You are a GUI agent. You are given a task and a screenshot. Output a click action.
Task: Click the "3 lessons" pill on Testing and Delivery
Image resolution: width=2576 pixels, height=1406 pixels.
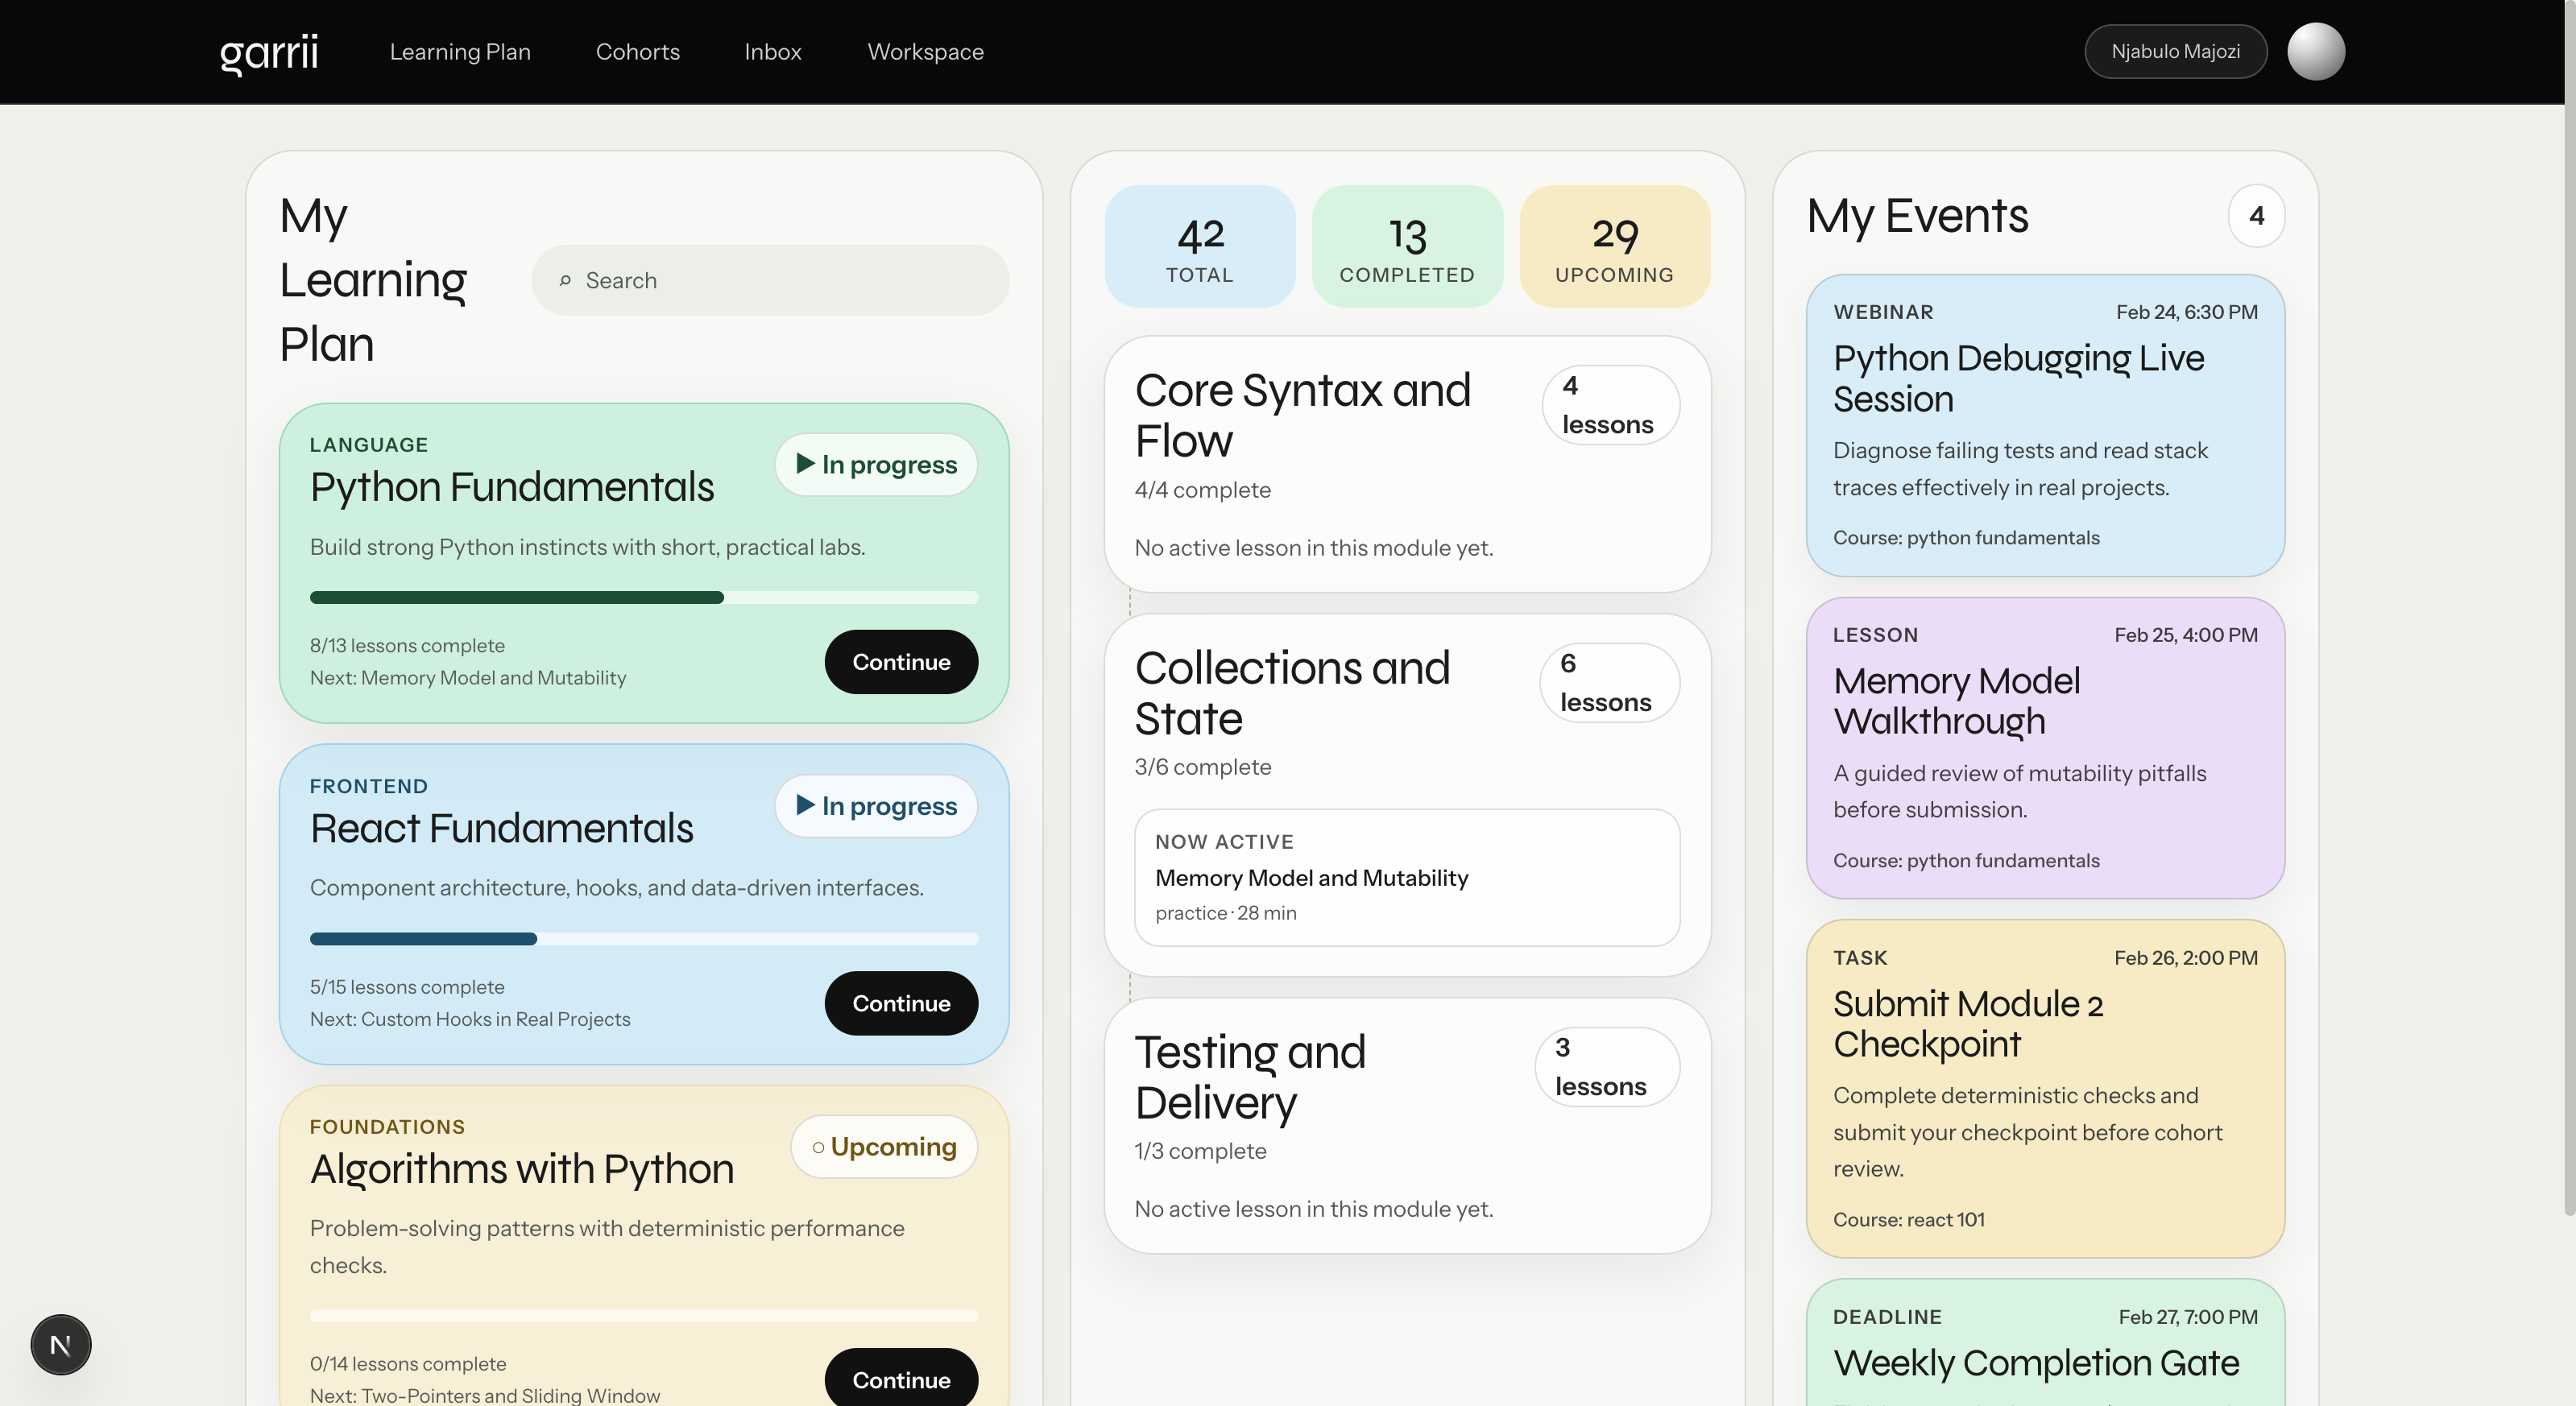[x=1605, y=1066]
